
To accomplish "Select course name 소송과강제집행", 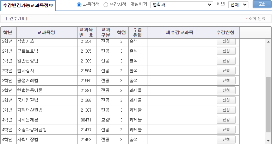I will pos(32,130).
